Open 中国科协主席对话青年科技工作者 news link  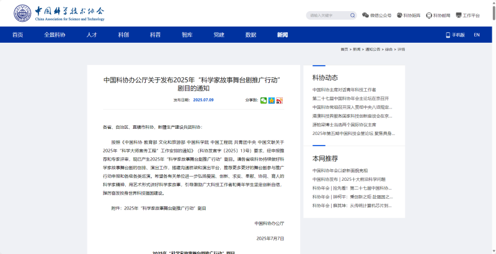point(344,90)
